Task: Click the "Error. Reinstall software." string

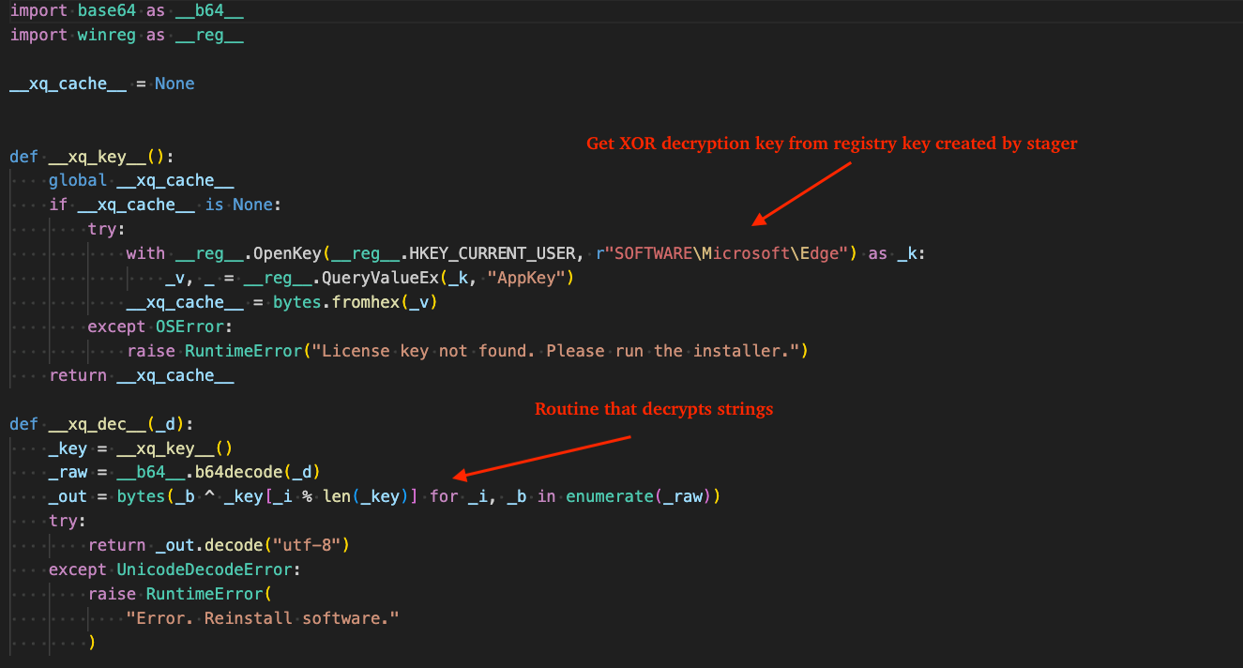Action: point(263,618)
